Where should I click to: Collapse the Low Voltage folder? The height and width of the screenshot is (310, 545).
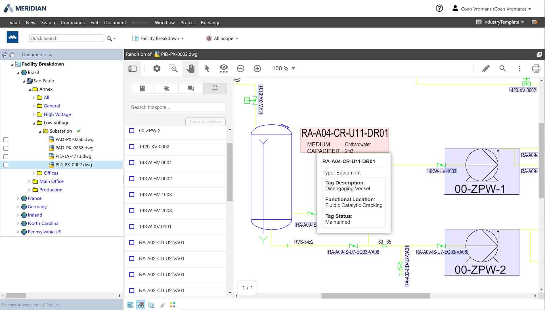click(34, 123)
